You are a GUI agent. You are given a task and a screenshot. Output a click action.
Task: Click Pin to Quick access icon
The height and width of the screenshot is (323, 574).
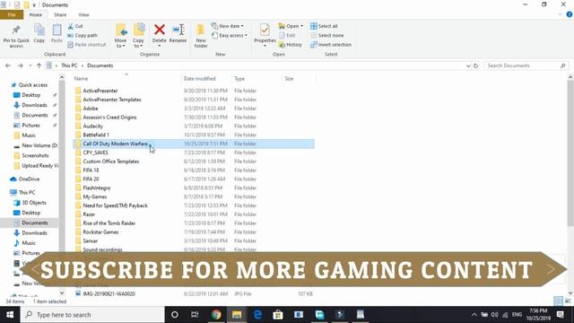coord(16,36)
